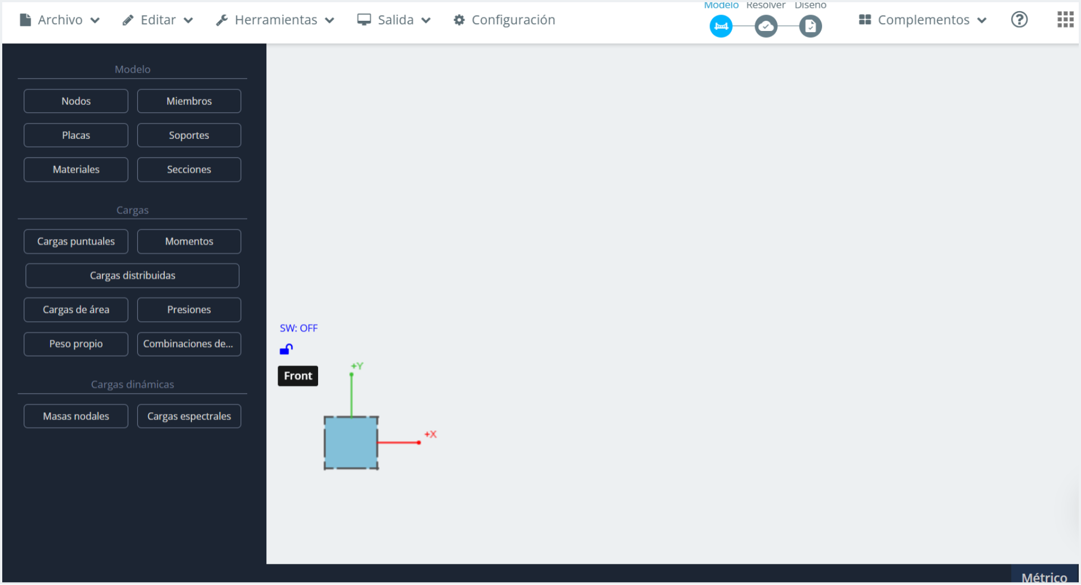Open the help question mark icon
The height and width of the screenshot is (585, 1081).
[1019, 20]
